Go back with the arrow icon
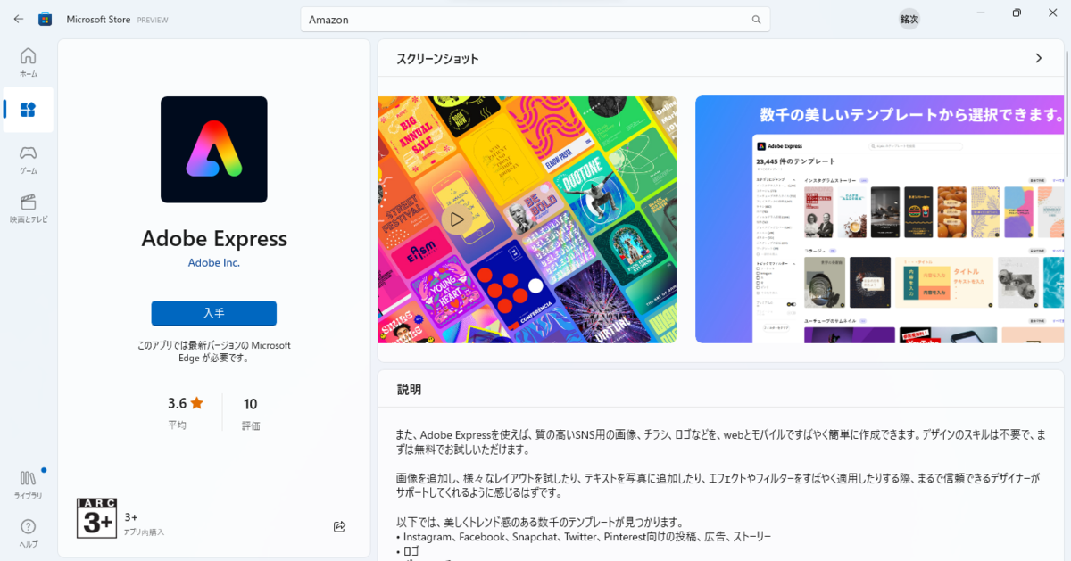 tap(19, 19)
